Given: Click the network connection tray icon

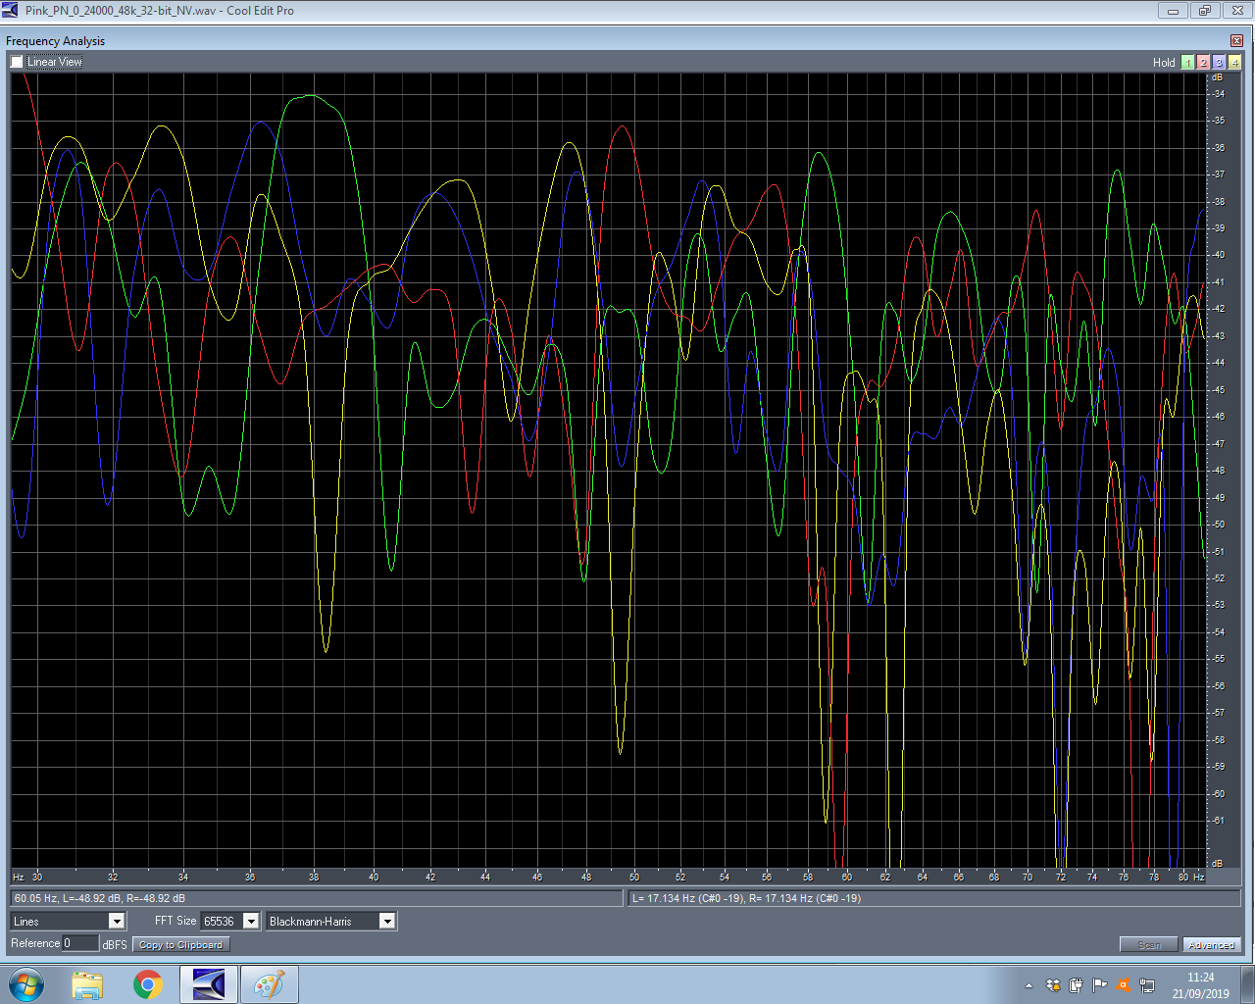Looking at the screenshot, I should 1147,985.
